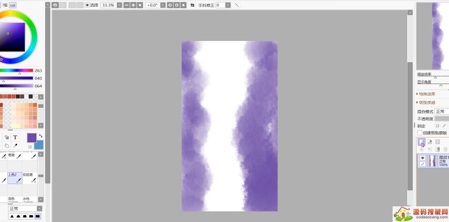Select the hand pan tool
Viewport: 449px width, 222px height.
click(6, 146)
